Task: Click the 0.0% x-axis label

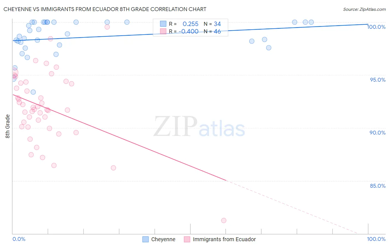Action: click(19, 239)
